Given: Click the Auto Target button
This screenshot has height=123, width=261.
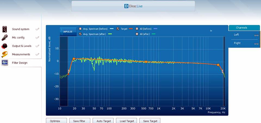Looking at the screenshot, I should coord(103,120).
